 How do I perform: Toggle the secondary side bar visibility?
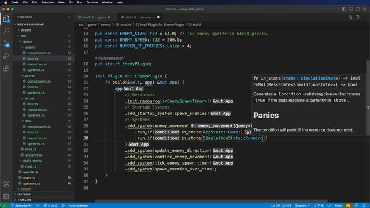click(x=358, y=9)
